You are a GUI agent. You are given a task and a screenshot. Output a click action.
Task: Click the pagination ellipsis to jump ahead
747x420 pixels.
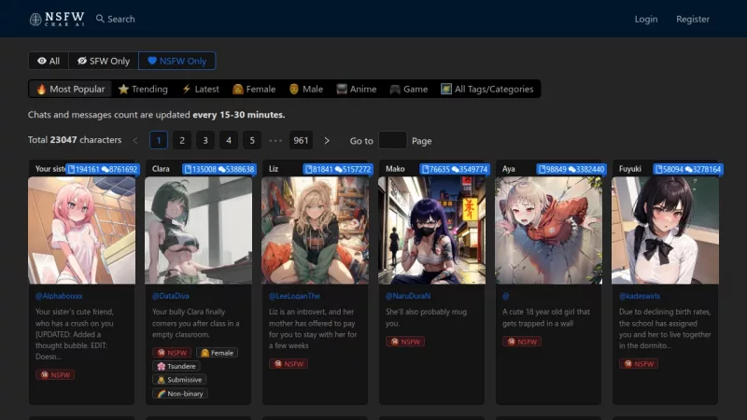(x=275, y=141)
